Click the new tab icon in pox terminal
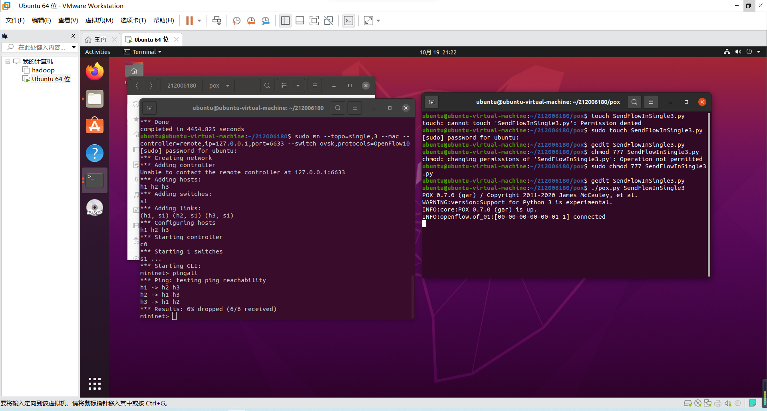 pos(431,102)
